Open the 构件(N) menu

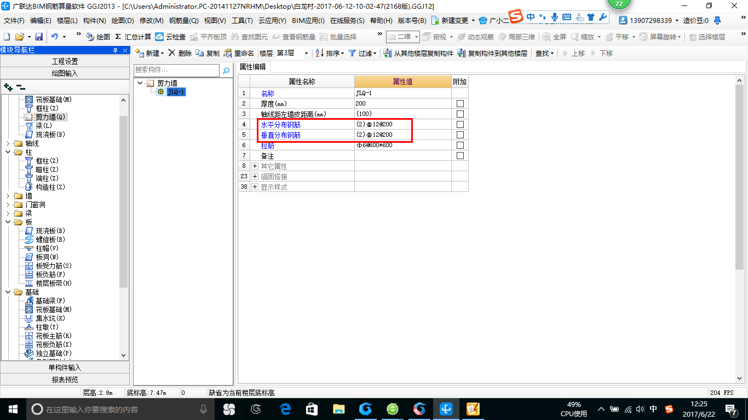coord(94,20)
